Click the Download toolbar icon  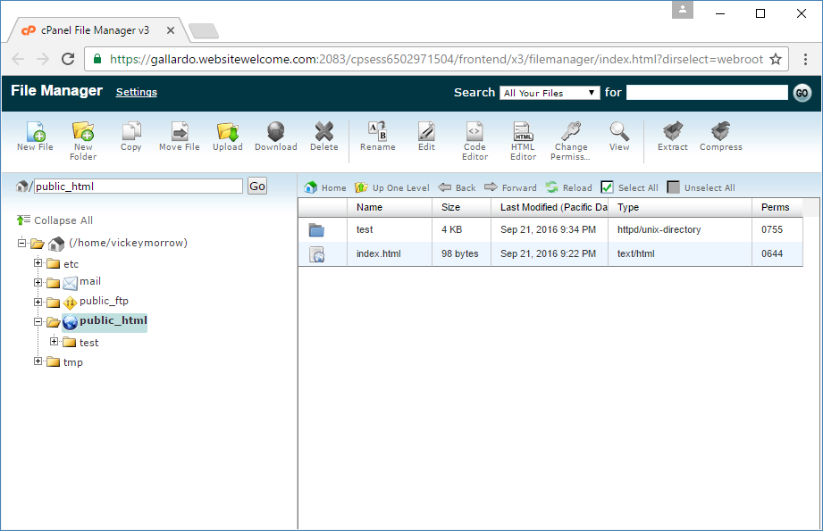pos(275,131)
